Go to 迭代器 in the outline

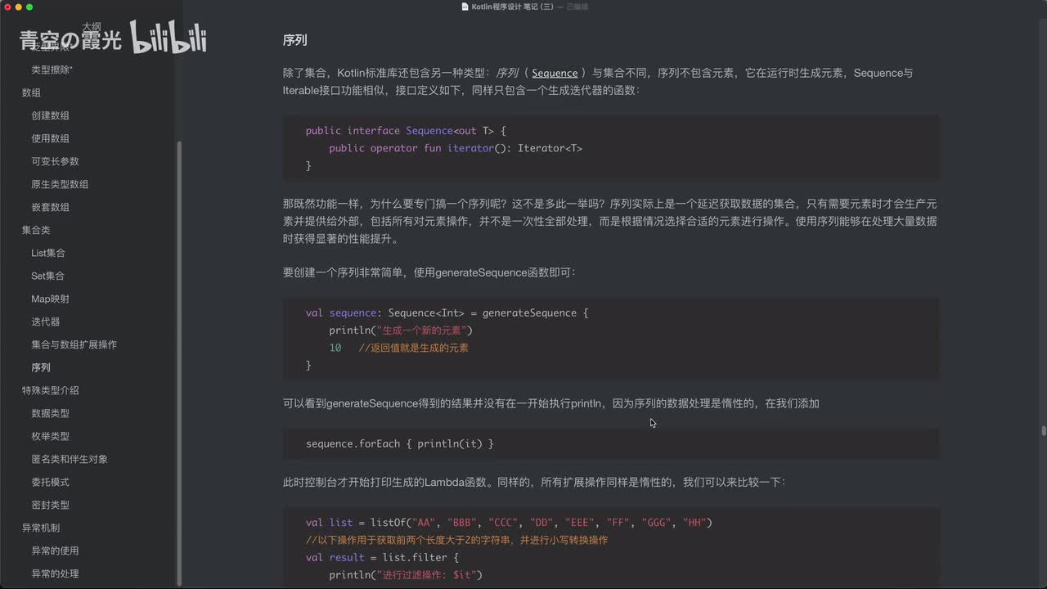click(x=45, y=321)
